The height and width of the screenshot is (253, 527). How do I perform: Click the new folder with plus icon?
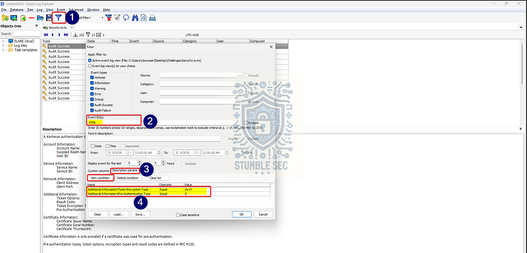pos(5,18)
